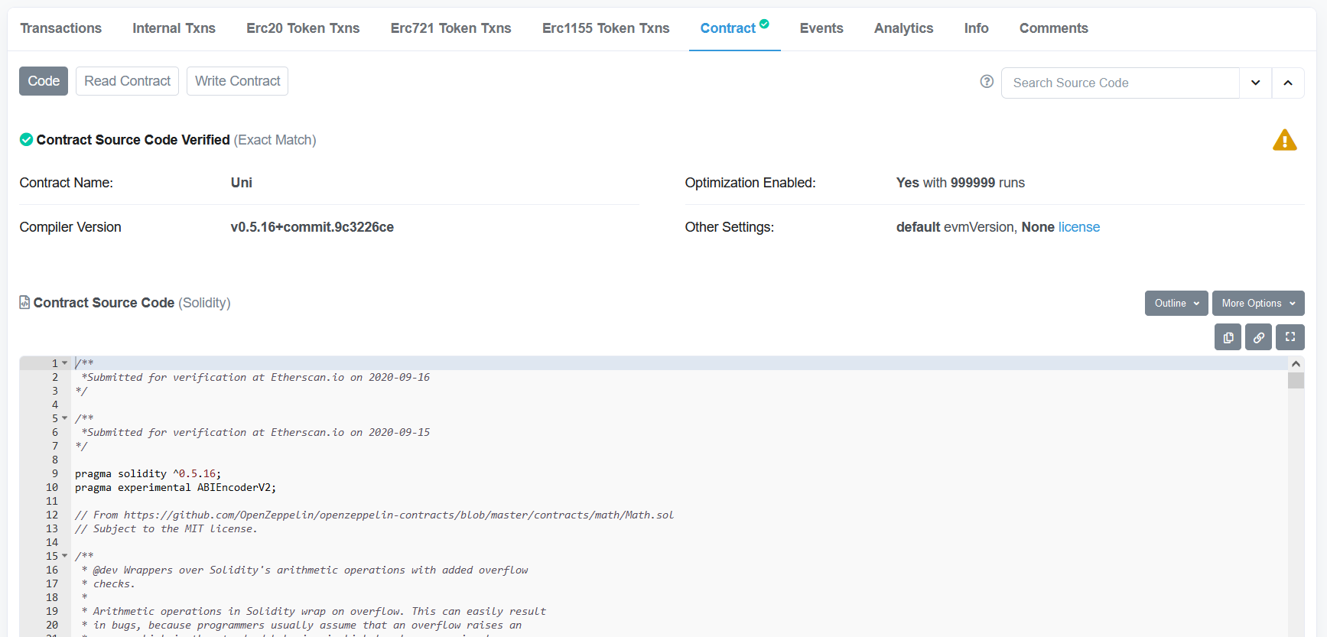Toggle fullscreen code view icon
The height and width of the screenshot is (637, 1327).
point(1290,337)
